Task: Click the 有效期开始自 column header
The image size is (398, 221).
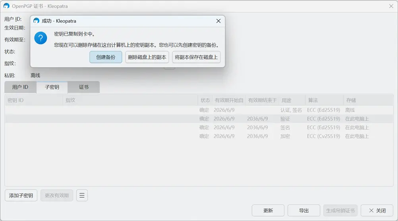Action: click(229, 100)
